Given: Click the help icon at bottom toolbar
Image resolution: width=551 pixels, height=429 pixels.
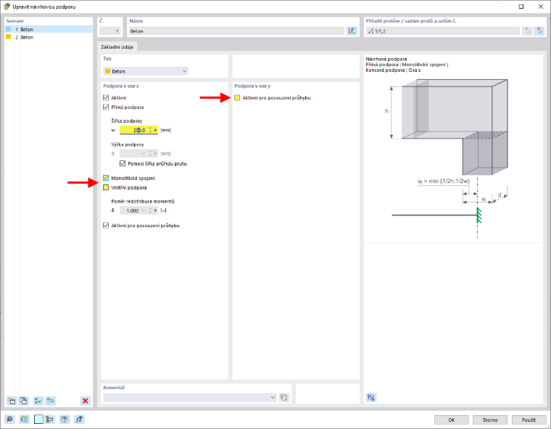Looking at the screenshot, I should coord(65,419).
